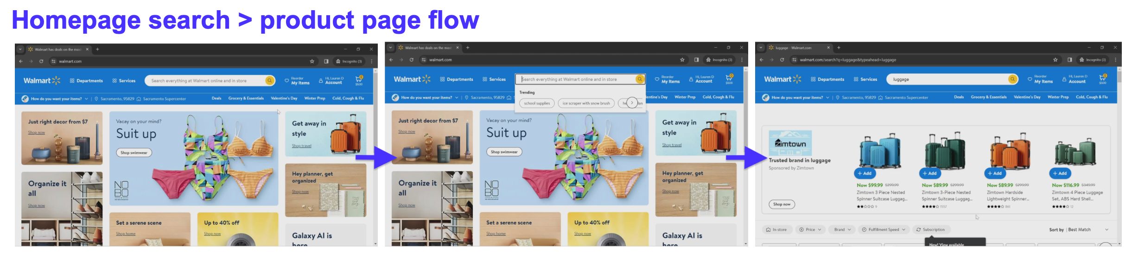Expand 'How do you want your items?' right window
This screenshot has width=1132, height=258.
click(800, 98)
